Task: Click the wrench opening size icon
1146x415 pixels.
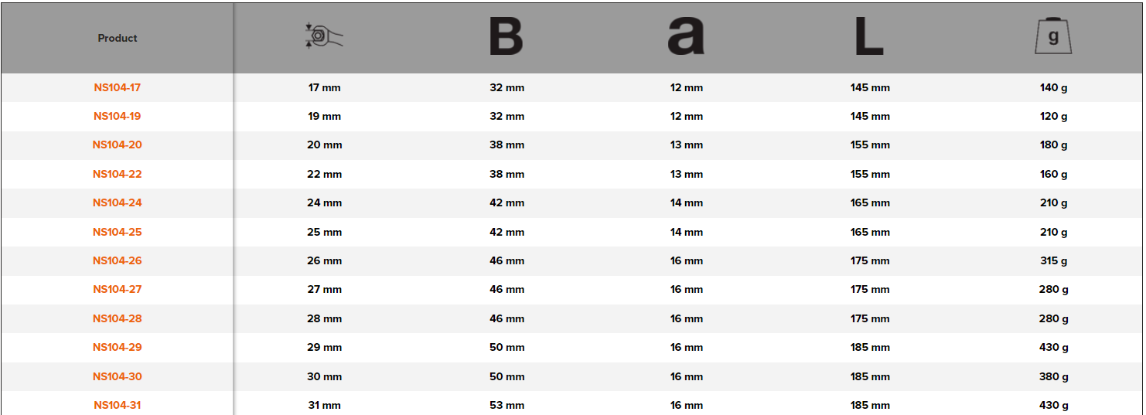Action: [324, 37]
